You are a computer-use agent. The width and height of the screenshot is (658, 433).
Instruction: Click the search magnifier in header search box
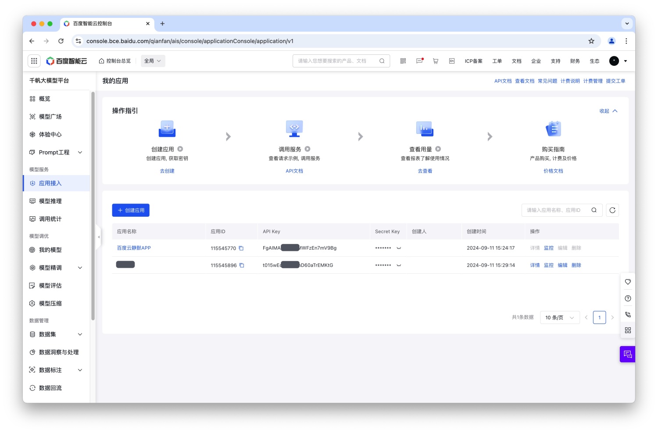point(382,61)
